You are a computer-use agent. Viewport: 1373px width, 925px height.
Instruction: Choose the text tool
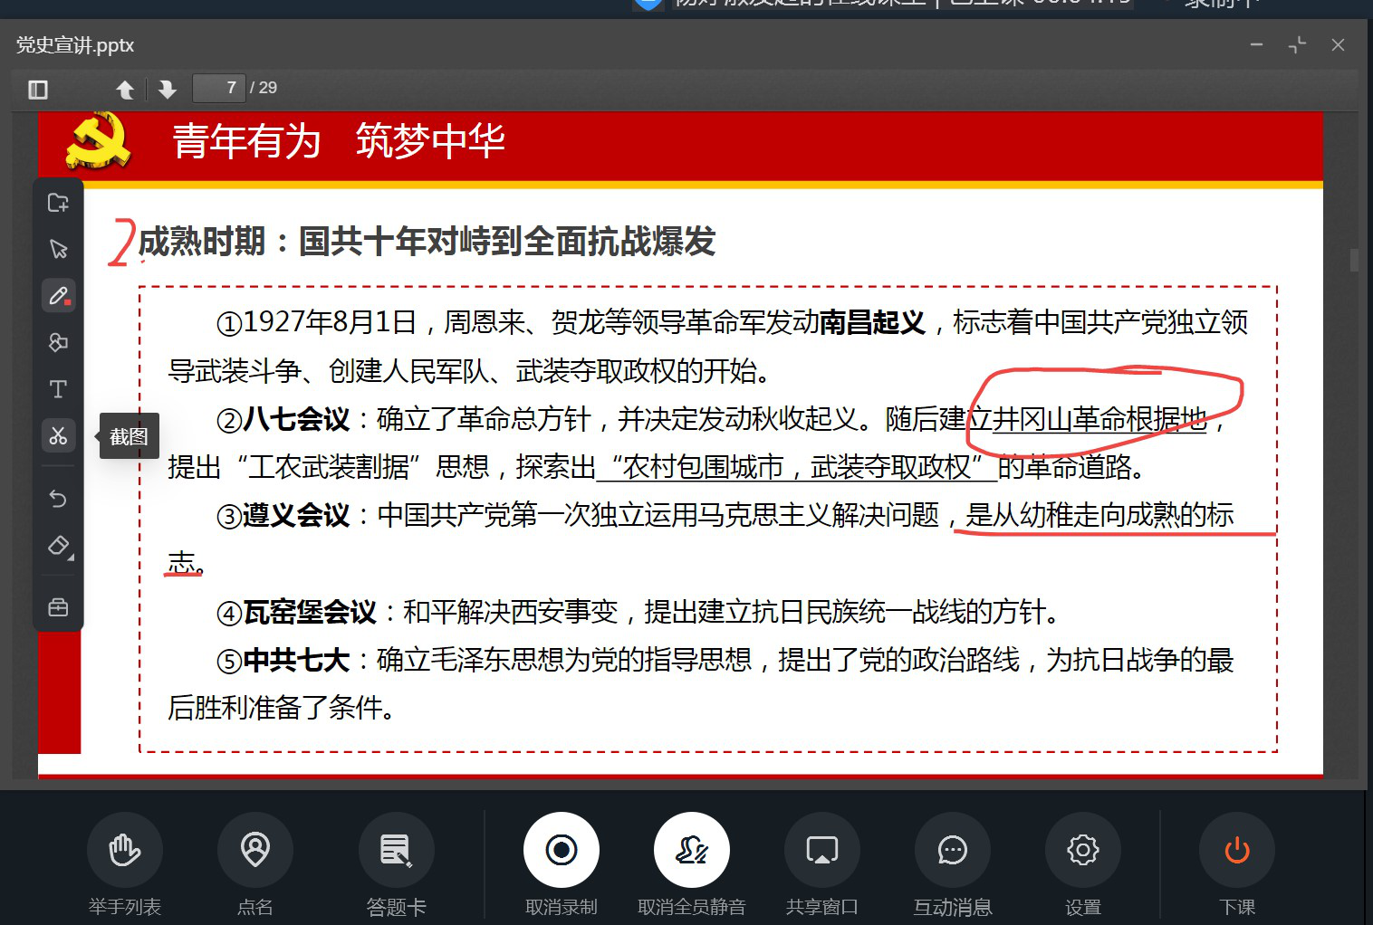[x=58, y=389]
